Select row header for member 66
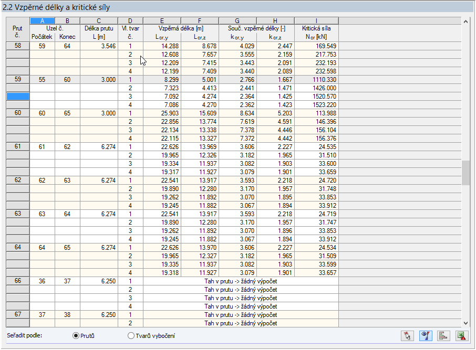476x350 pixels. (18, 281)
